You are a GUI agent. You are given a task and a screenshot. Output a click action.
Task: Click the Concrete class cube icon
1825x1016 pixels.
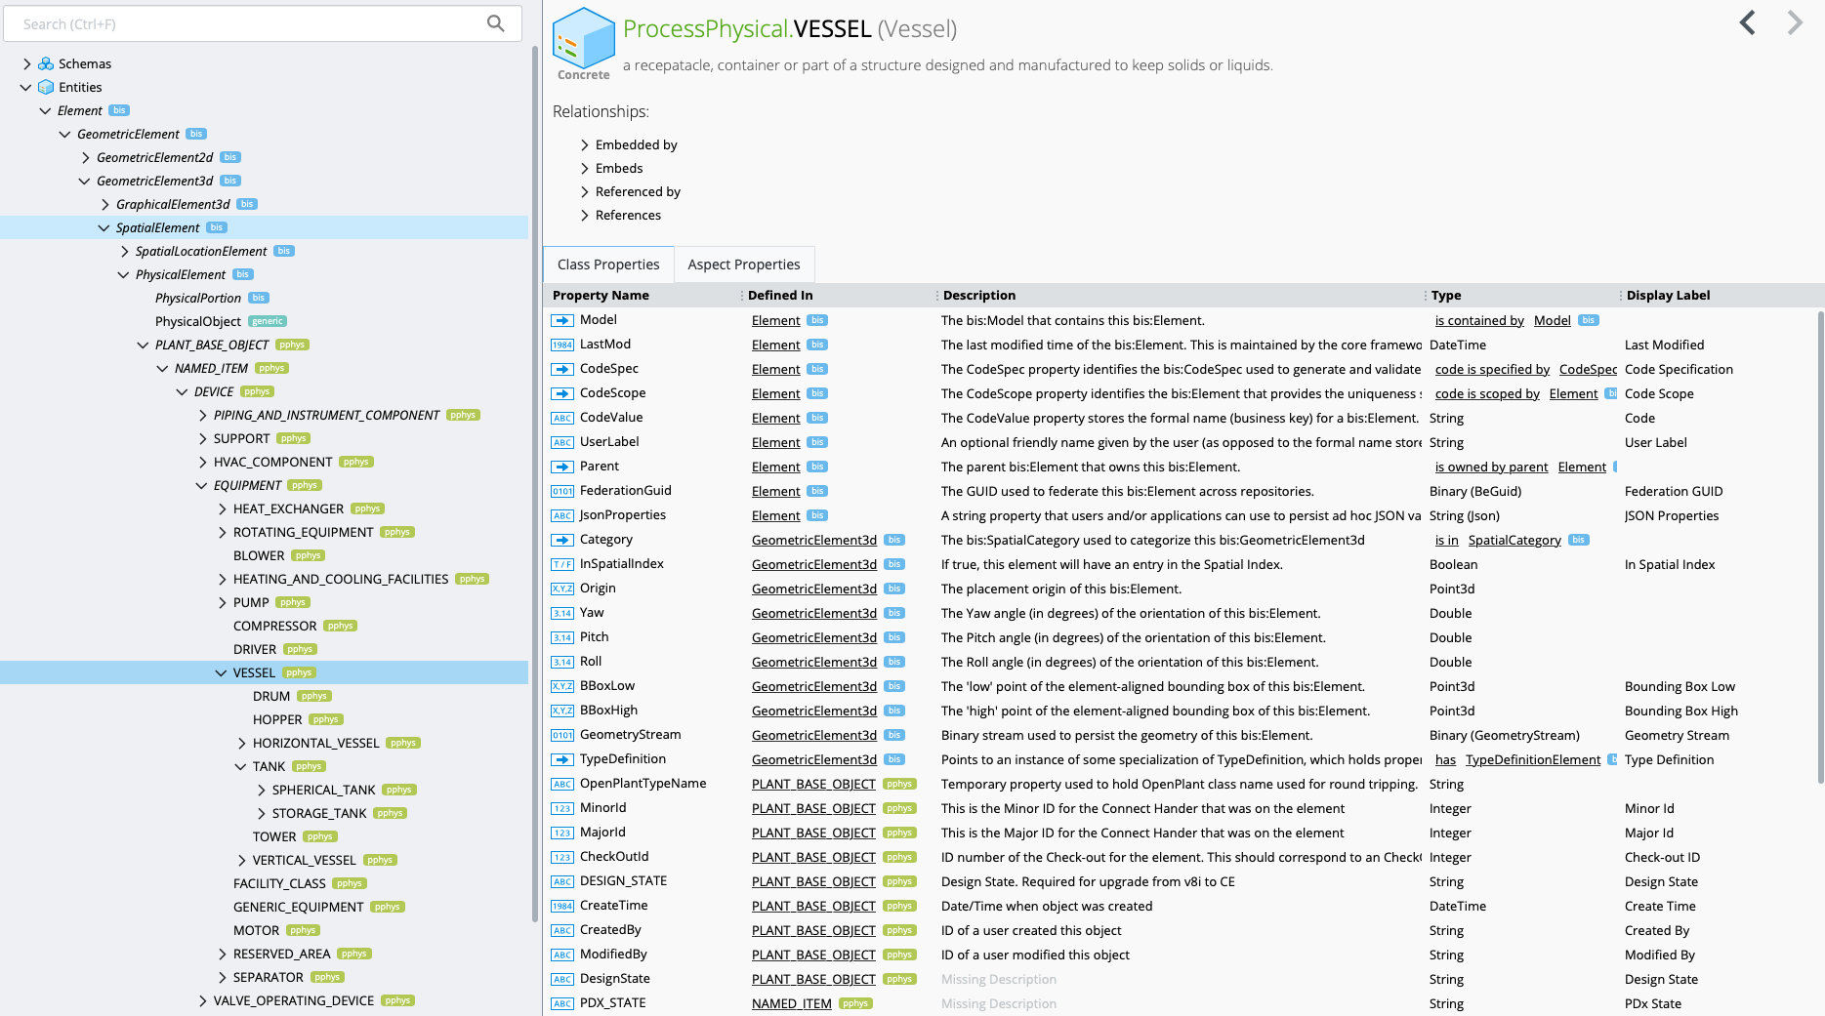pos(584,37)
